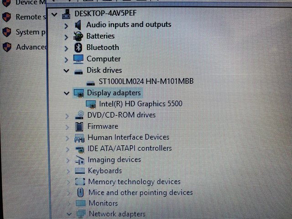Collapse the DESKTOP-4AV5PEF root node
Viewport: 292px width, 219px height.
(x=54, y=14)
